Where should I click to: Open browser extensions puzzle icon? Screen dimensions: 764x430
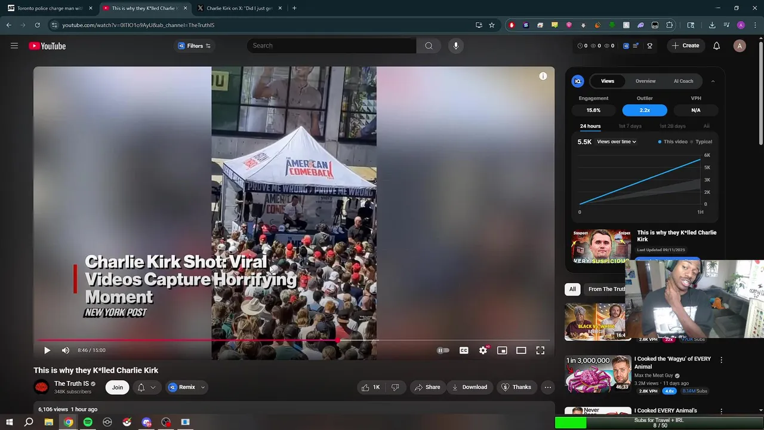pos(669,25)
